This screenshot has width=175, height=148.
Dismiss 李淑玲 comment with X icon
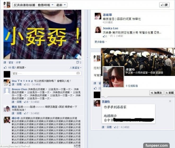tap(170, 101)
